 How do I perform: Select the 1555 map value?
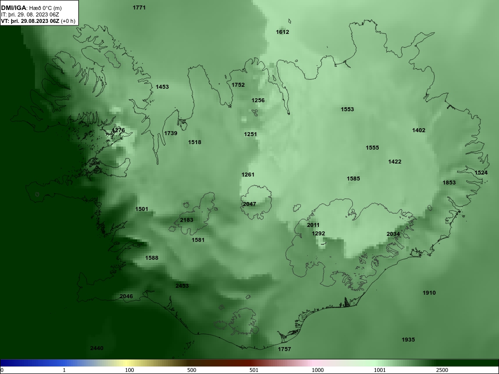[x=372, y=148]
